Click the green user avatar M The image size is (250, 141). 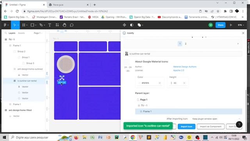point(211,25)
